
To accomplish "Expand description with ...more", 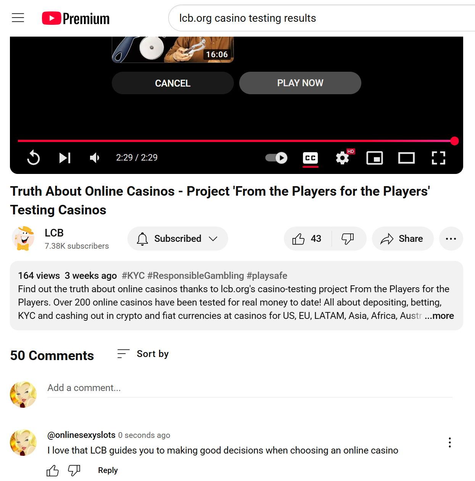I will pos(439,316).
